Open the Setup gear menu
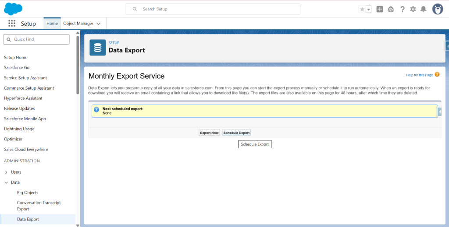 tap(413, 9)
